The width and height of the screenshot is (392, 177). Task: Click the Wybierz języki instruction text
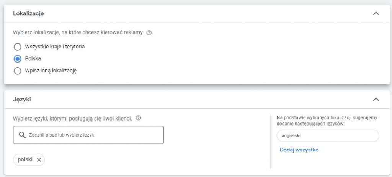click(72, 118)
